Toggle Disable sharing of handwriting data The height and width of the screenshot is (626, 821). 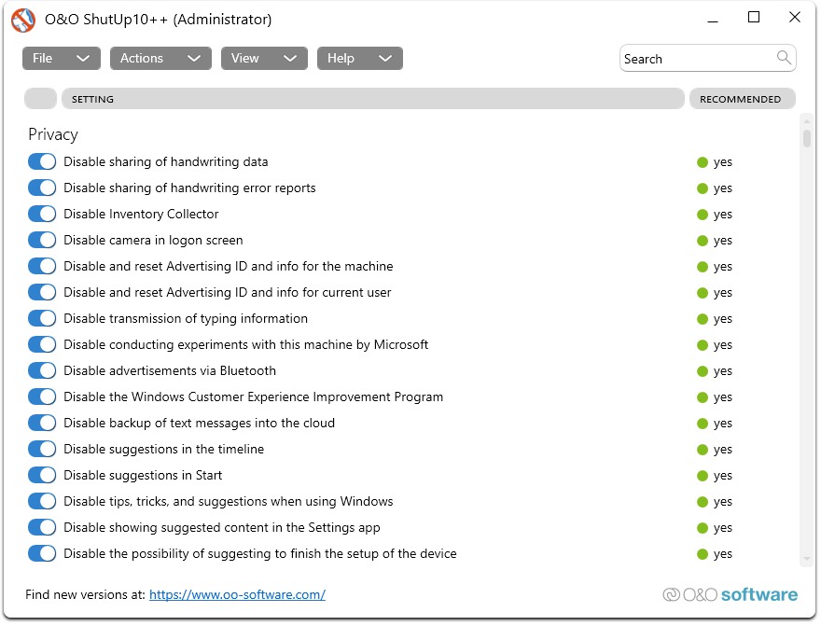click(42, 162)
